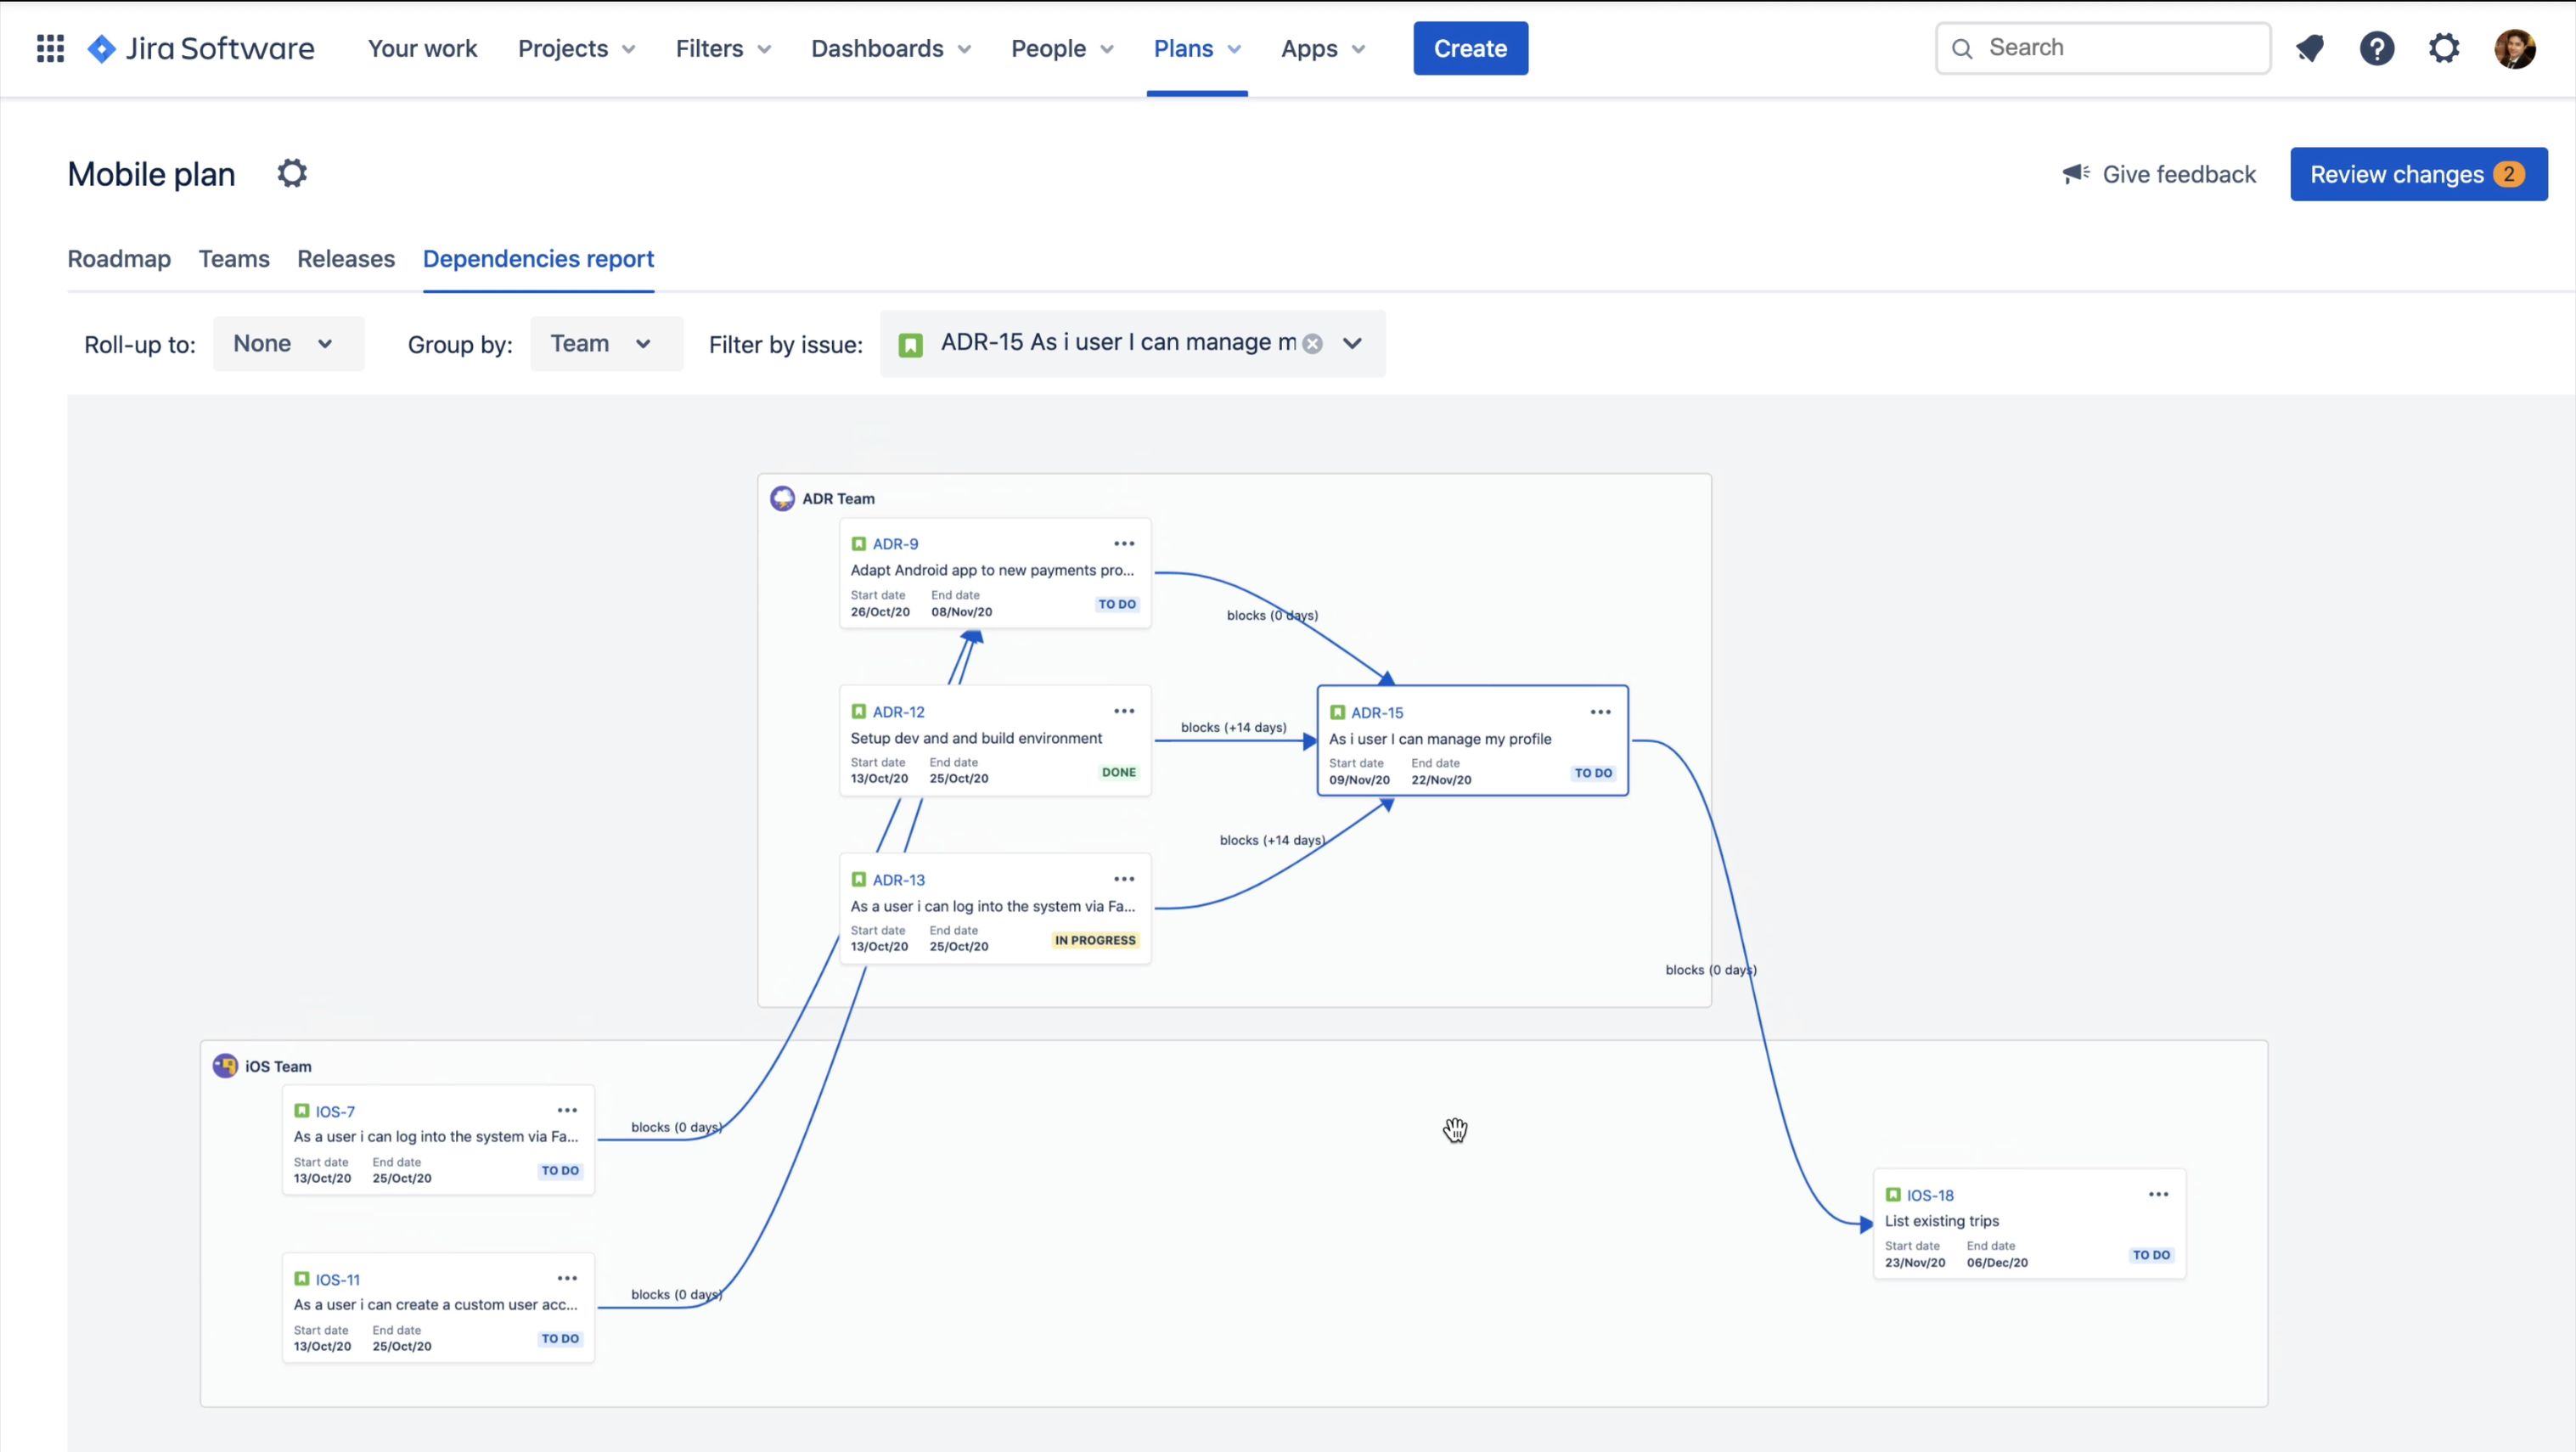Open the Plans menu
This screenshot has height=1452, width=2576.
[x=1196, y=47]
